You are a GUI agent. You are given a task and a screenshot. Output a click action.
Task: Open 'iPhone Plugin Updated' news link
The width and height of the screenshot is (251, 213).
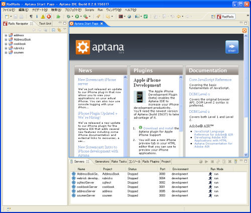(97, 115)
